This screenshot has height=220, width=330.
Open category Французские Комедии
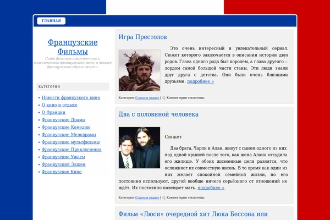65,127
